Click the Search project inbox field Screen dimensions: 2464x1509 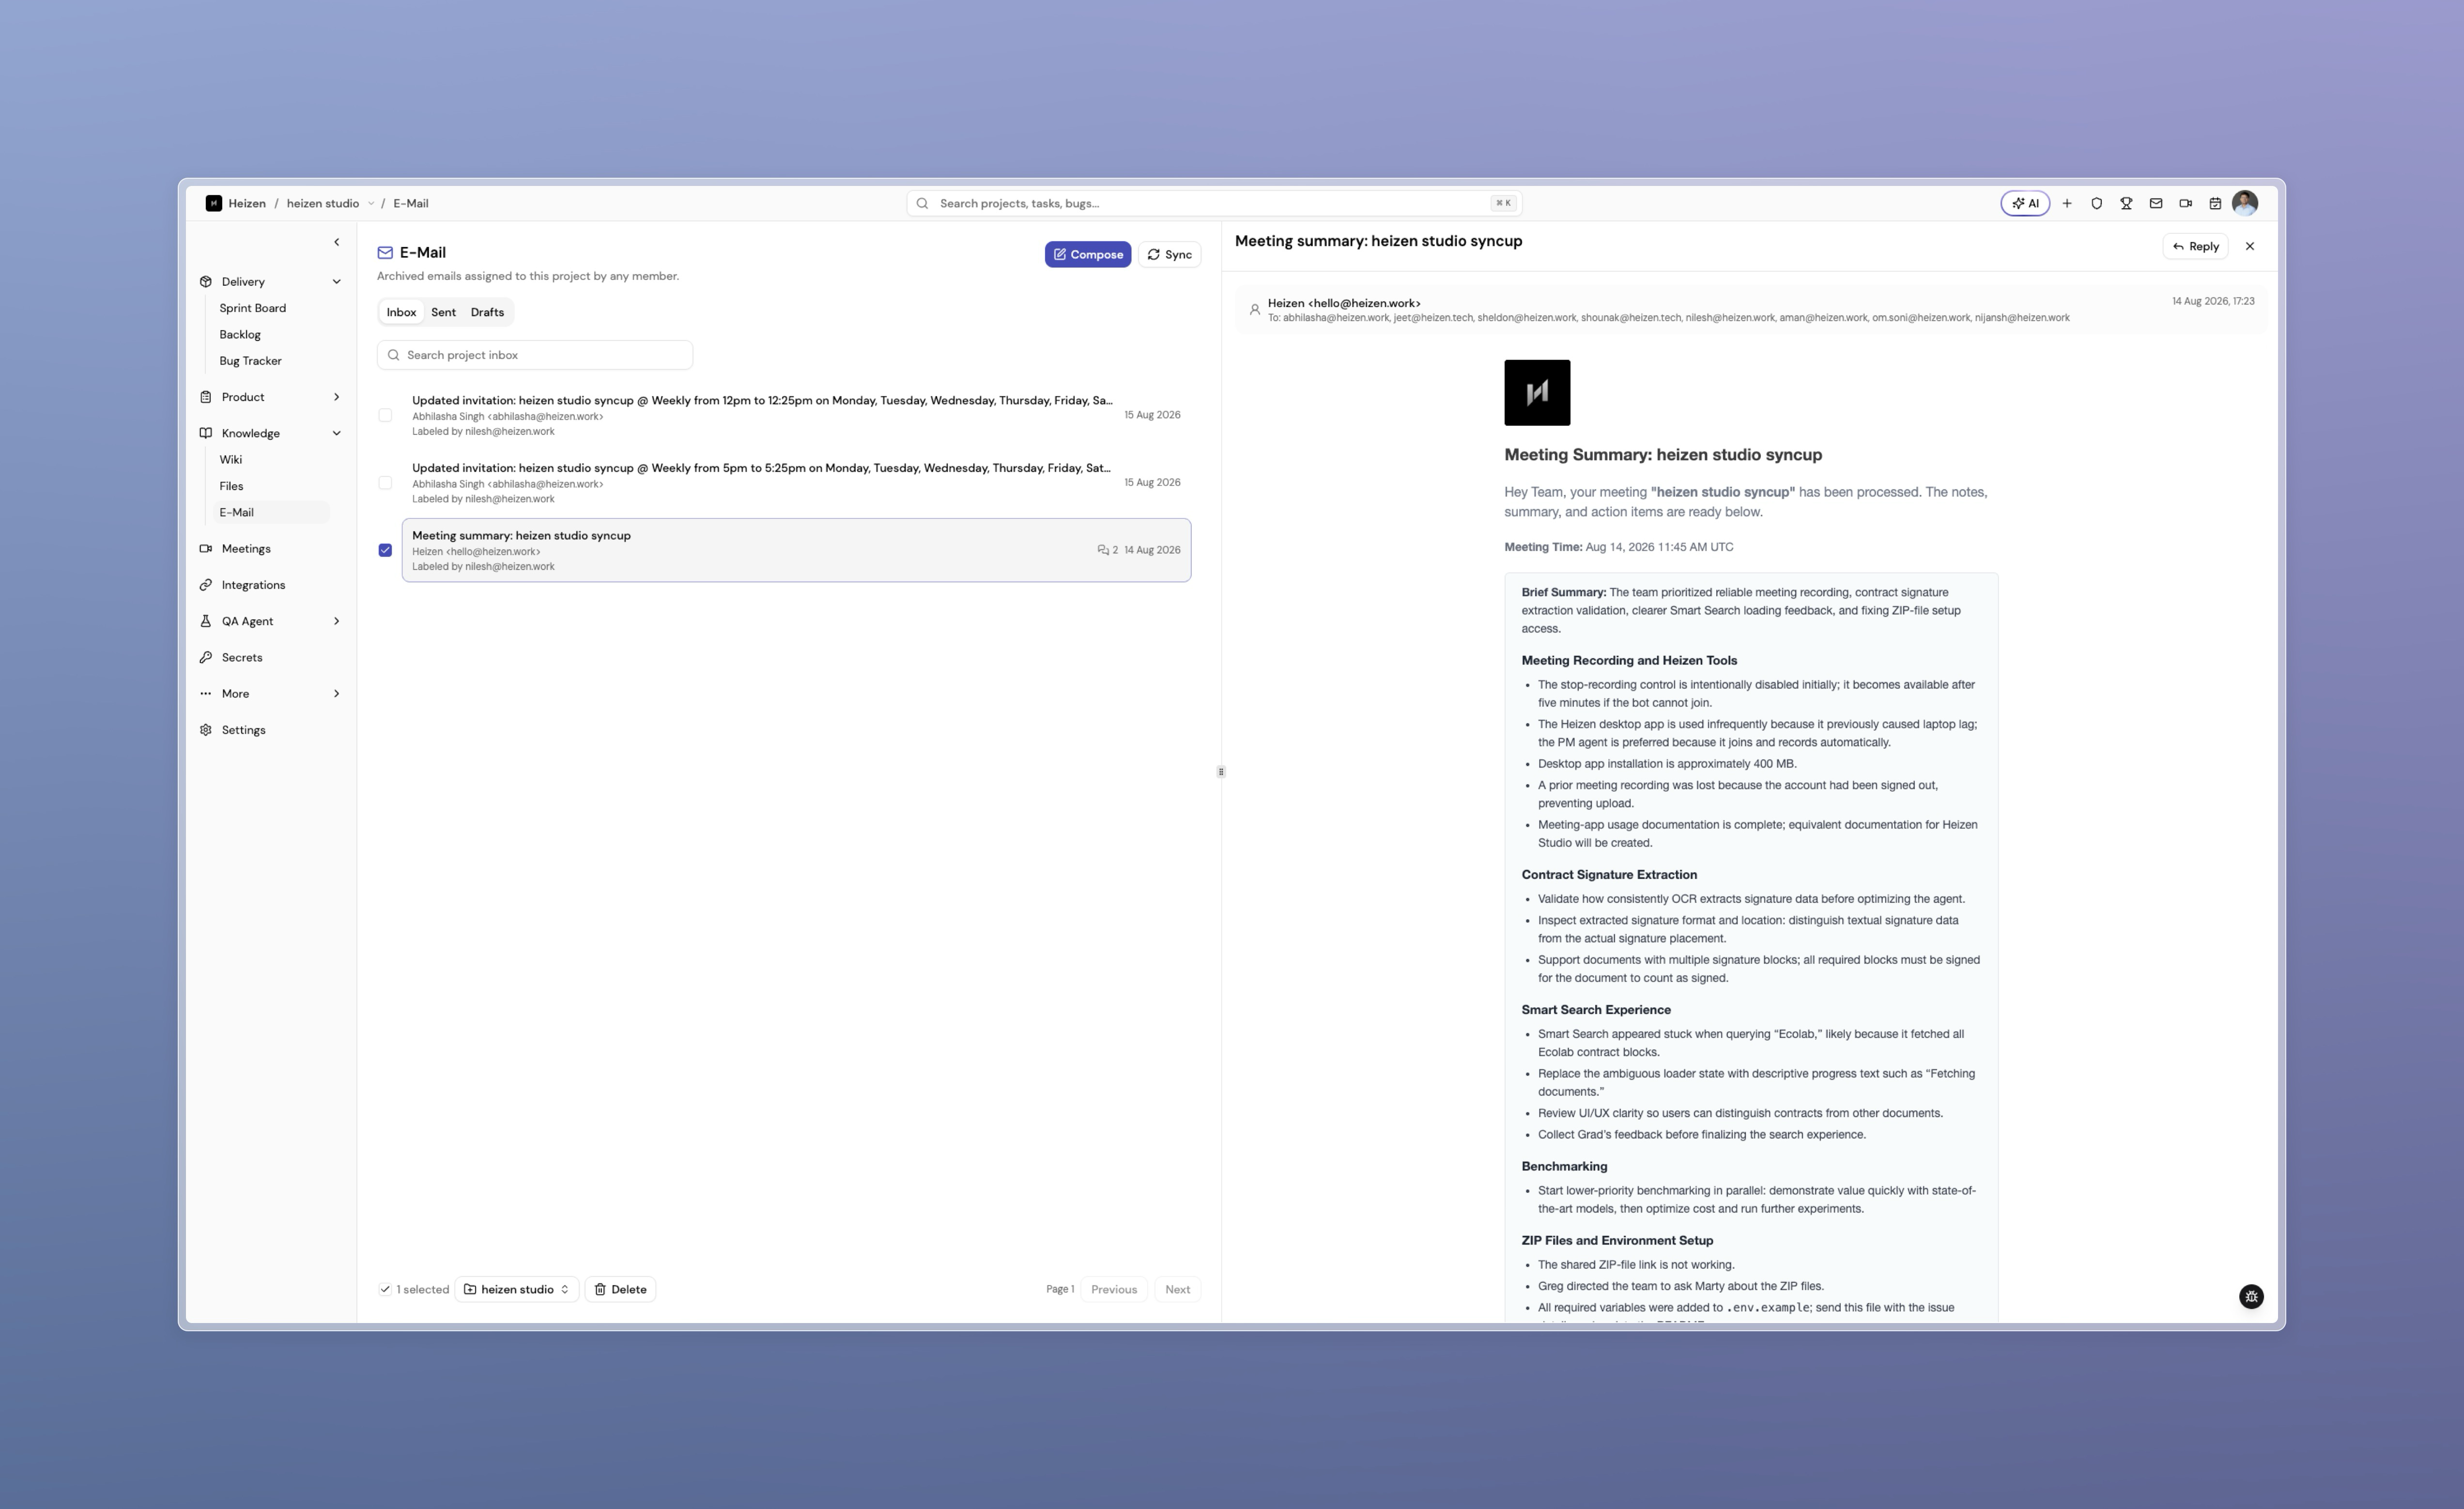pyautogui.click(x=535, y=355)
